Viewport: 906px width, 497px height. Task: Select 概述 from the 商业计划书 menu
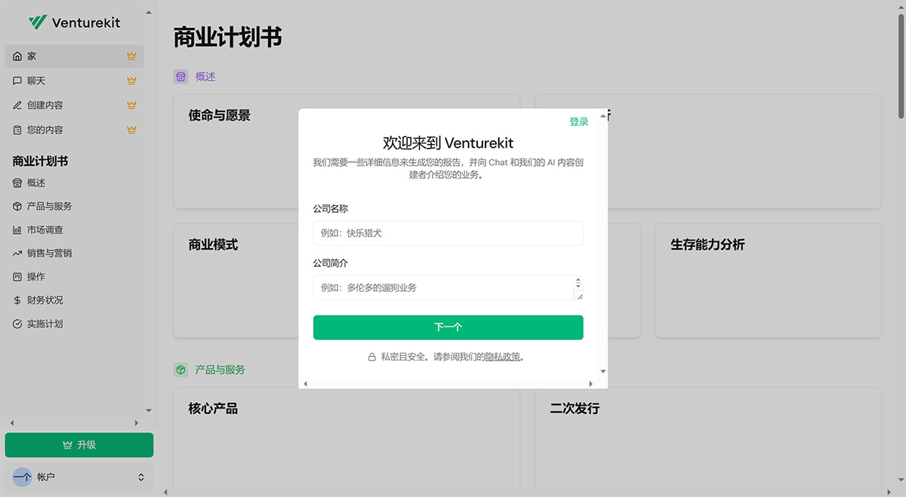[x=37, y=183]
